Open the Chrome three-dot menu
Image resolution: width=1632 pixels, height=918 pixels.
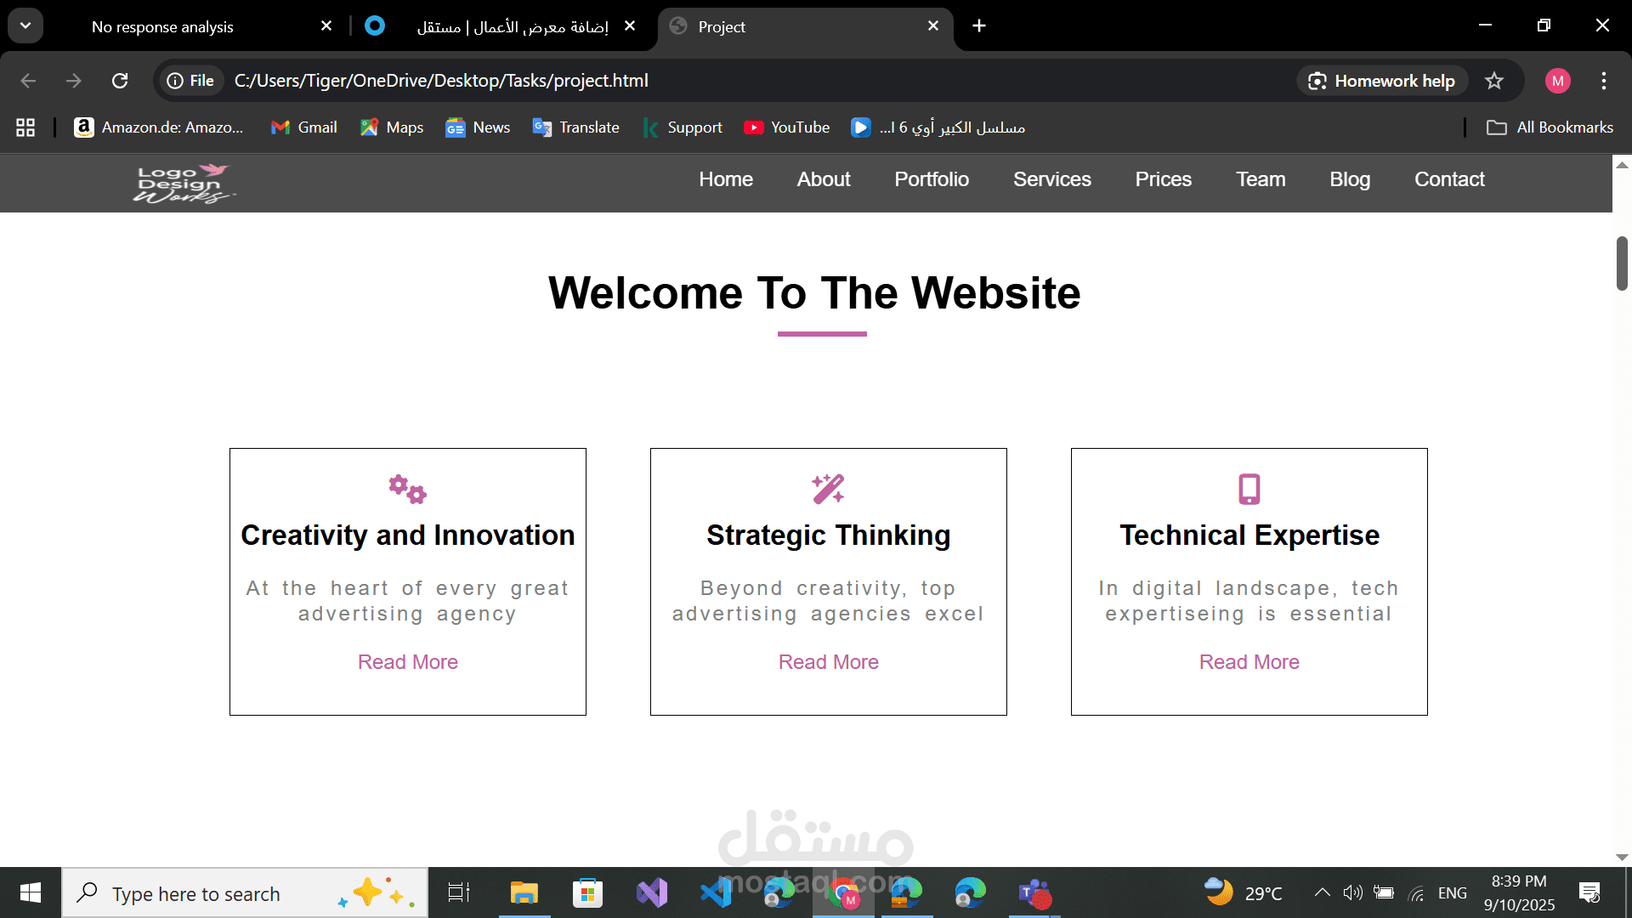(1604, 81)
